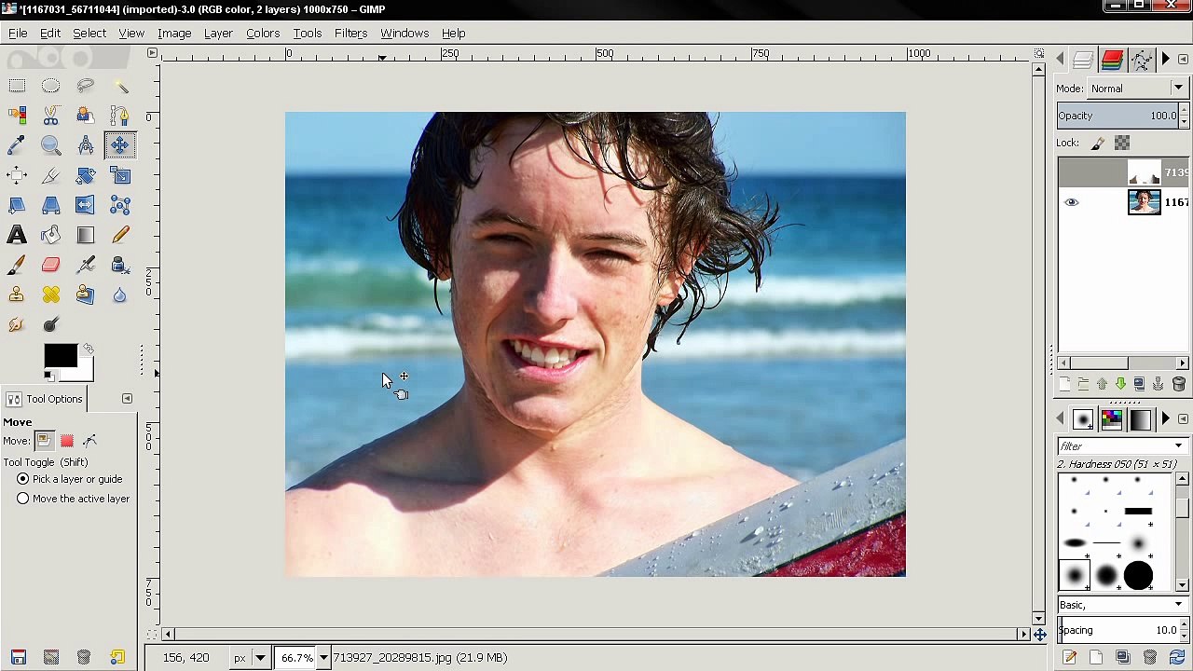Click the foreground black color swatch
Screen dimensions: 1193x671
click(61, 356)
